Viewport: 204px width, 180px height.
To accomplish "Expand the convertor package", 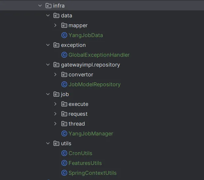I will [55, 74].
